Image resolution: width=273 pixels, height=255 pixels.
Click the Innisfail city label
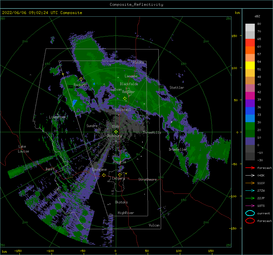tap(123, 110)
